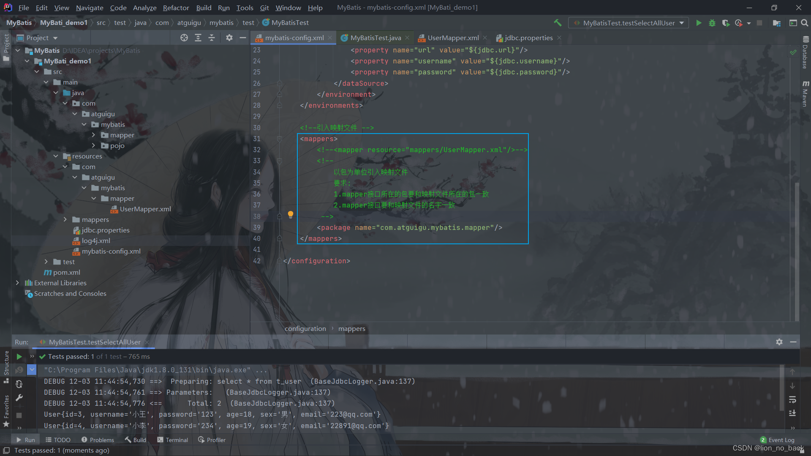Switch to UserMapper.xml editor tab

click(453, 38)
